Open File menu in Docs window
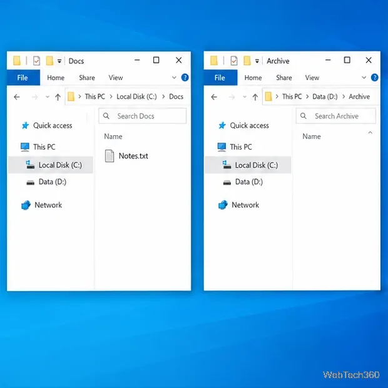Viewport: 388px width, 388px height. point(23,78)
